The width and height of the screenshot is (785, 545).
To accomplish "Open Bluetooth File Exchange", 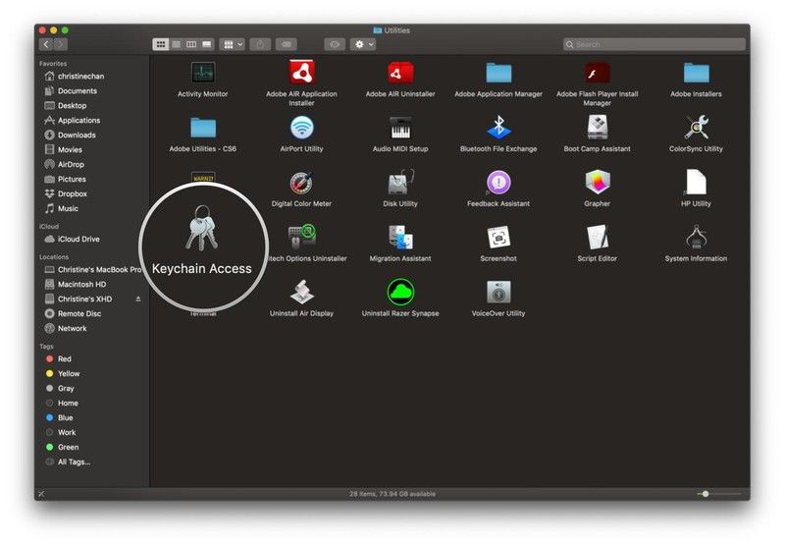I will (x=498, y=128).
